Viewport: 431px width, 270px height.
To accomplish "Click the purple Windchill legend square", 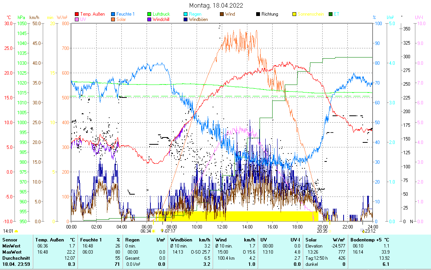I will [x=150, y=19].
